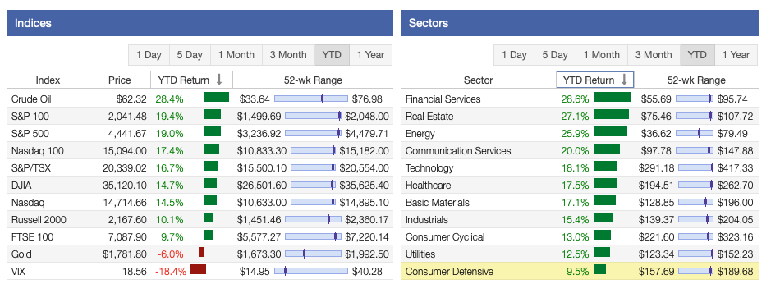This screenshot has height=298, width=780.
Task: Select 3 Month tab in Sectors panel
Action: pos(654,55)
